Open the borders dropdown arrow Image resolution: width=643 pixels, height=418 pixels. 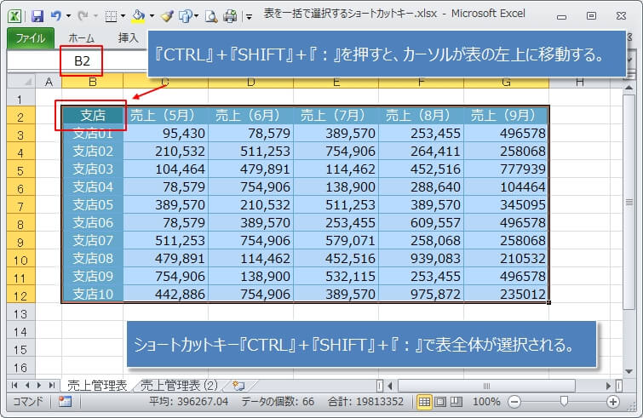[123, 16]
